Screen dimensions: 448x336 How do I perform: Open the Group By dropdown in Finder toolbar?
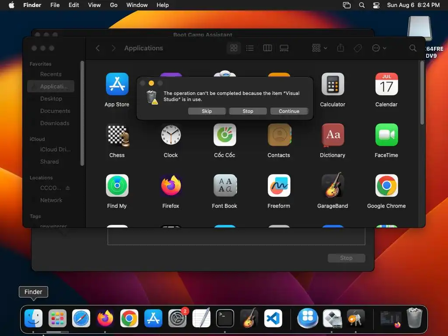pyautogui.click(x=319, y=48)
